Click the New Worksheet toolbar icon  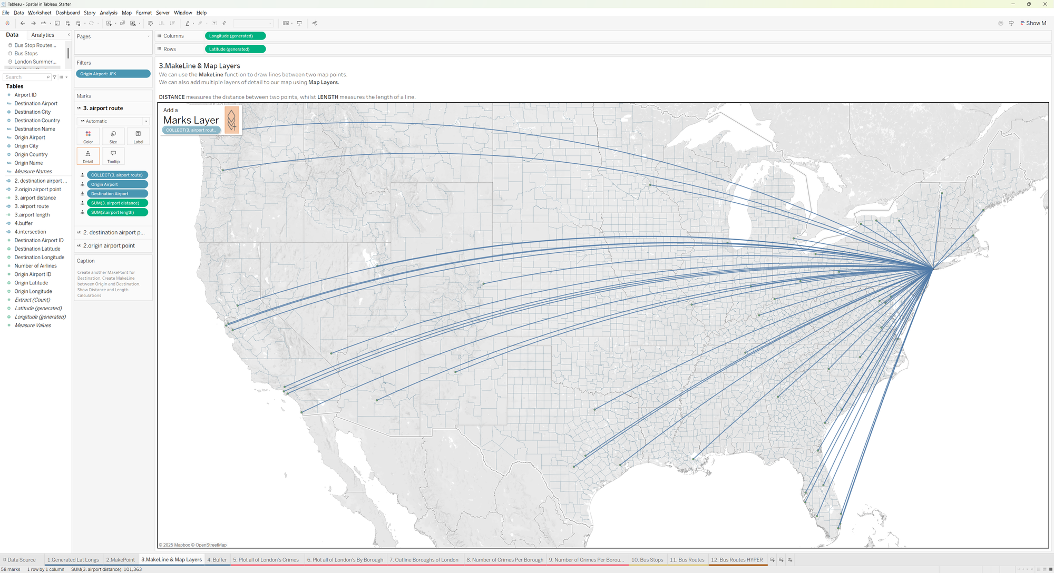click(109, 23)
